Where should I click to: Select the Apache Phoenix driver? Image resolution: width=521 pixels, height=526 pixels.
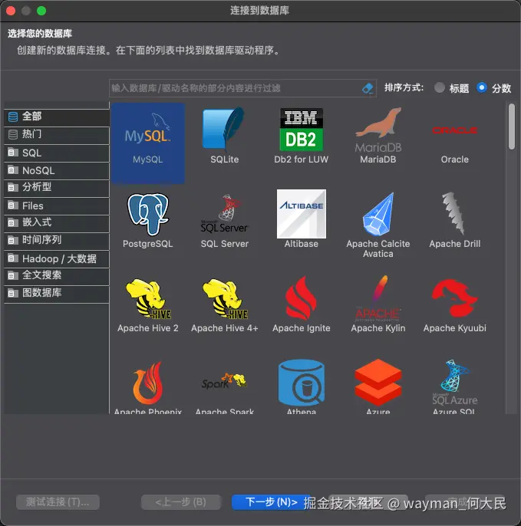(x=147, y=386)
